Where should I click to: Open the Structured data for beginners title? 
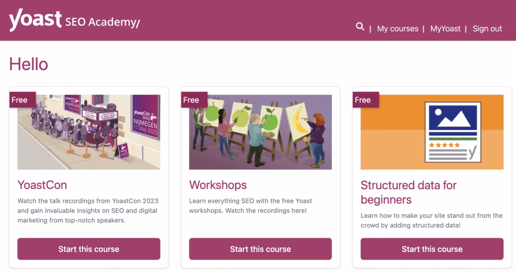(408, 192)
